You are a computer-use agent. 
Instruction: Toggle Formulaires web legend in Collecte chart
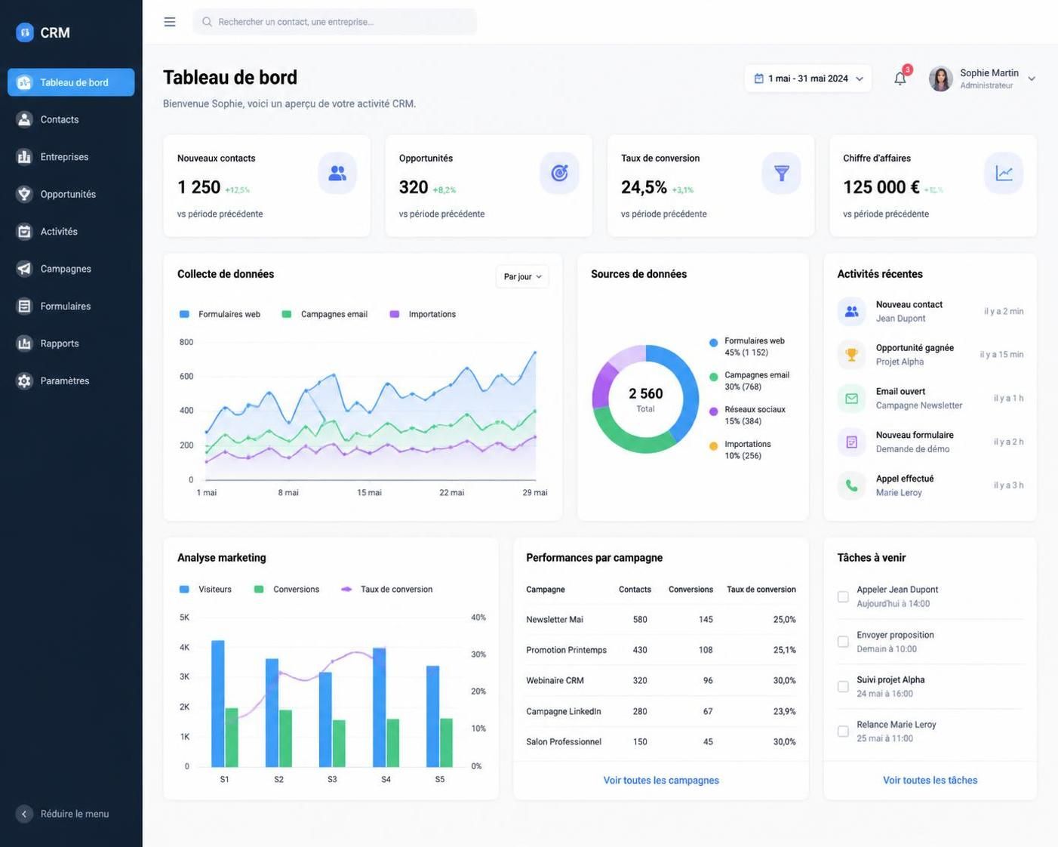click(220, 314)
